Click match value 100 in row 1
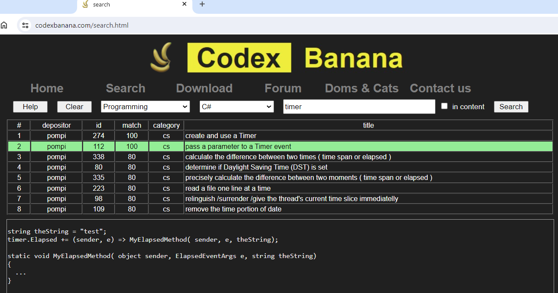Viewport: 558px width, 293px height. [132, 136]
